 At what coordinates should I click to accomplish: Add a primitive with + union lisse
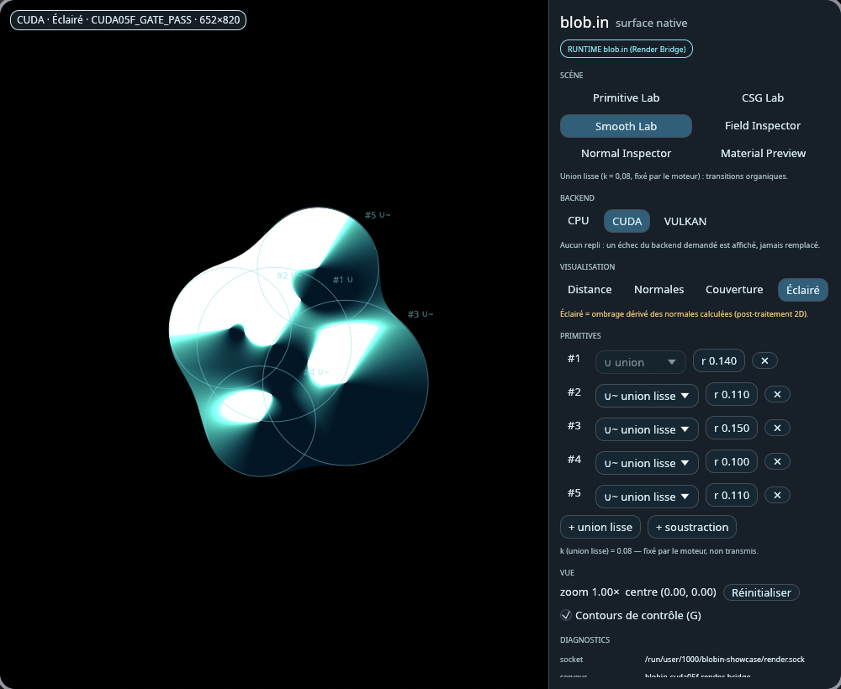pos(600,527)
